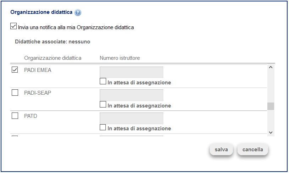The height and width of the screenshot is (173, 289).
Task: Select the PATD organization checkbox
Action: [15, 116]
